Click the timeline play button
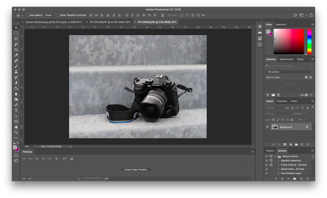Screen dimensions: 327x198 [x=37, y=158]
